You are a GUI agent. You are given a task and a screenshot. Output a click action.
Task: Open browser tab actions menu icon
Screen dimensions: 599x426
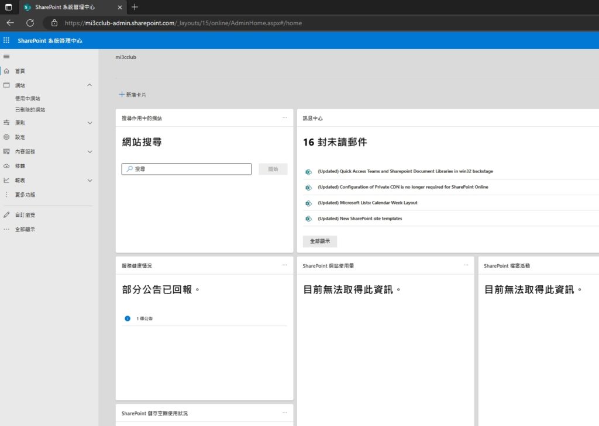(x=8, y=7)
